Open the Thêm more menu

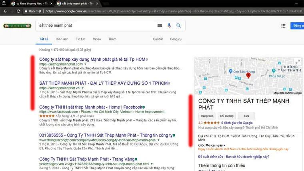tap(112, 39)
